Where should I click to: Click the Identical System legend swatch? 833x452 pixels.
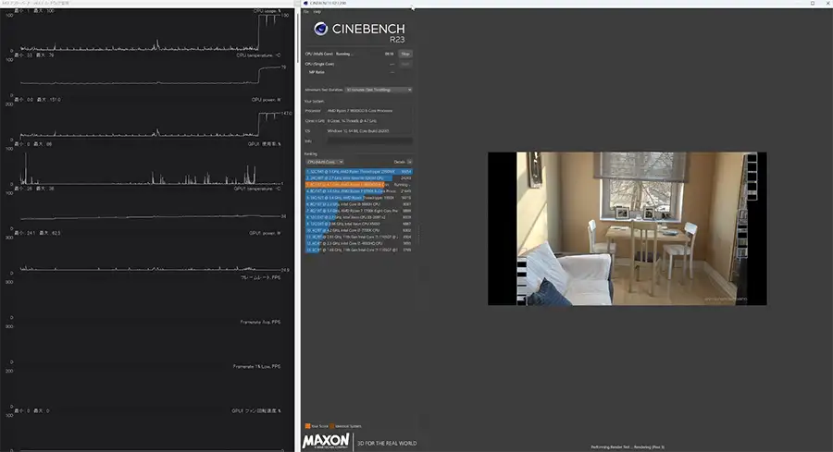[331, 426]
